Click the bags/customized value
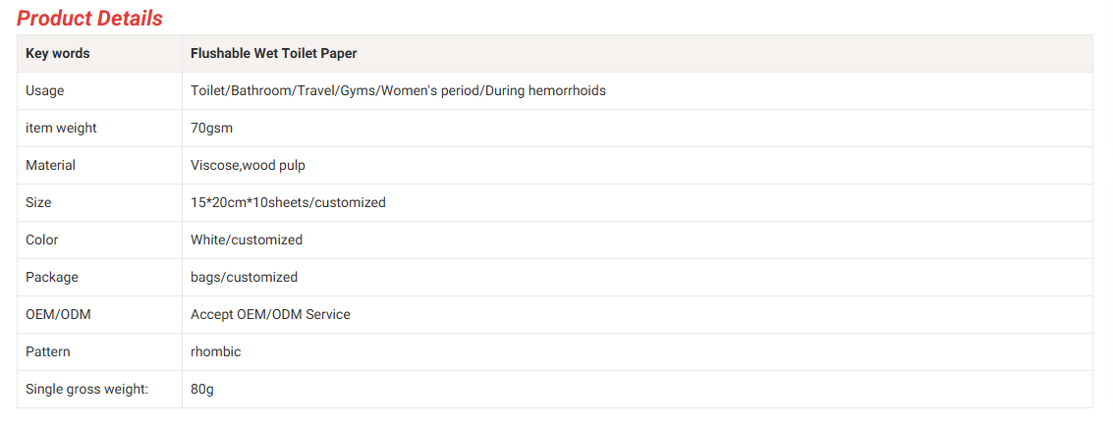 (x=244, y=278)
